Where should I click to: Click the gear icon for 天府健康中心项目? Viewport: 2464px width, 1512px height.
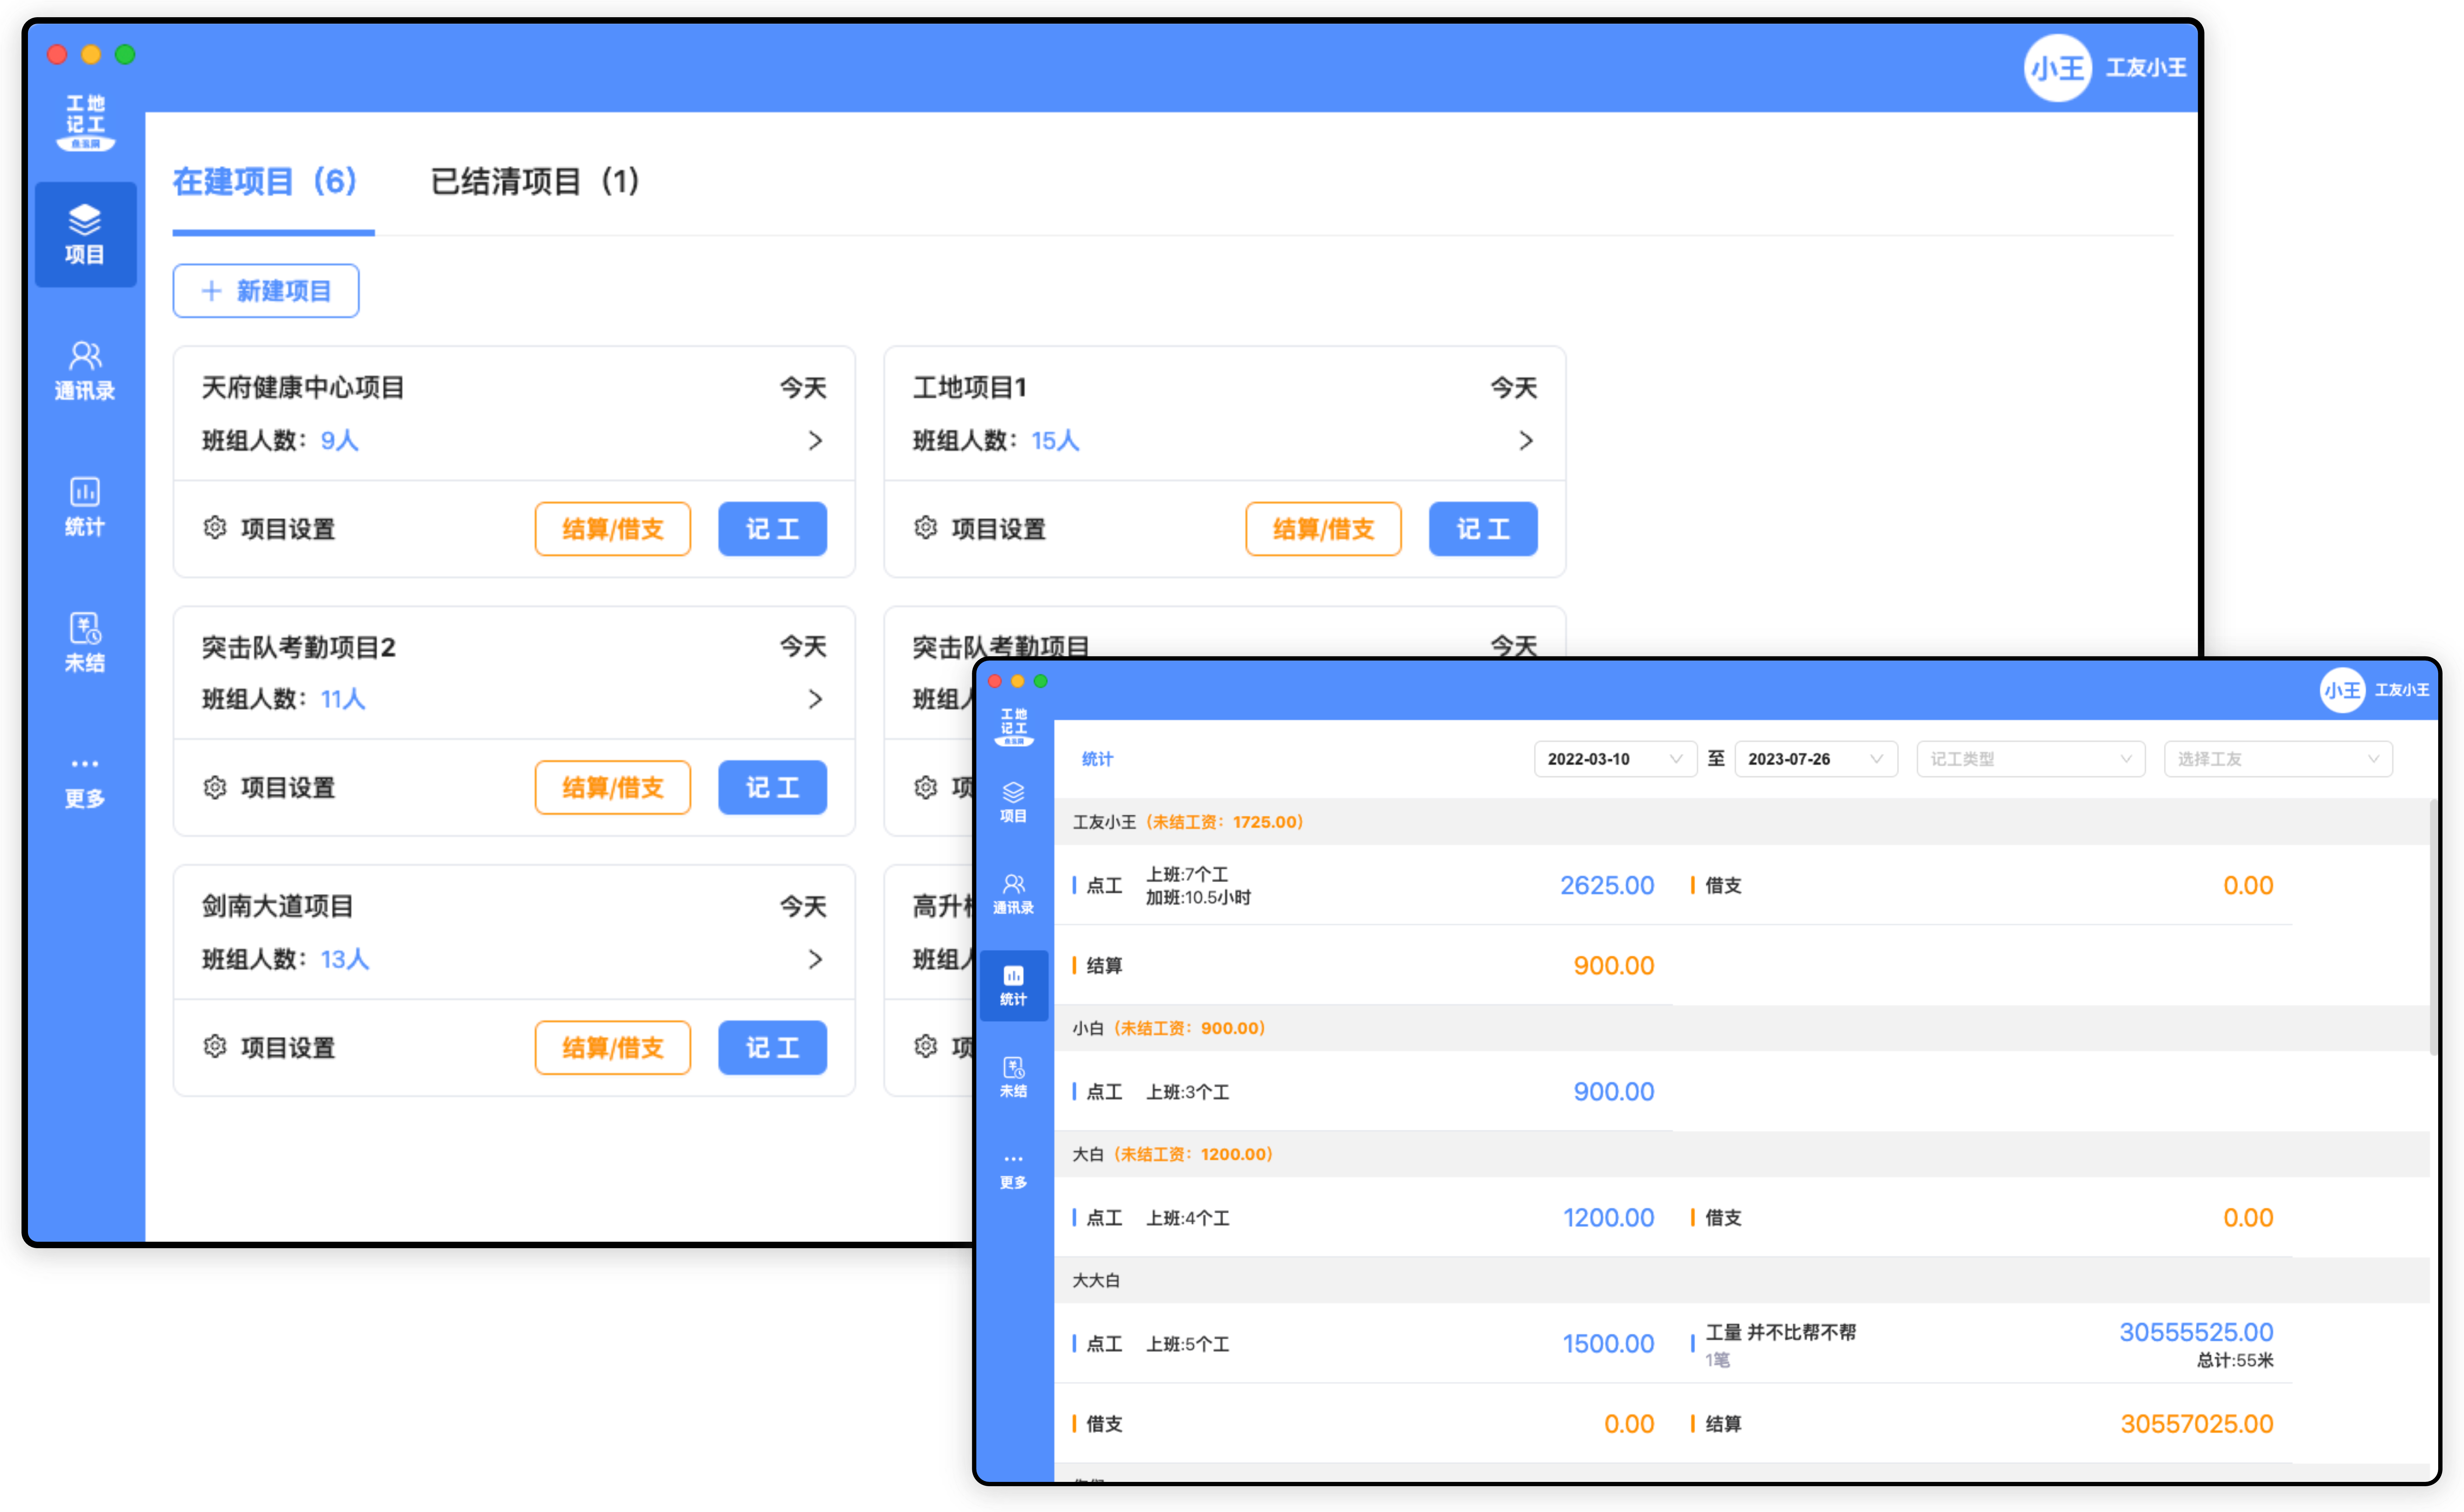pos(215,528)
